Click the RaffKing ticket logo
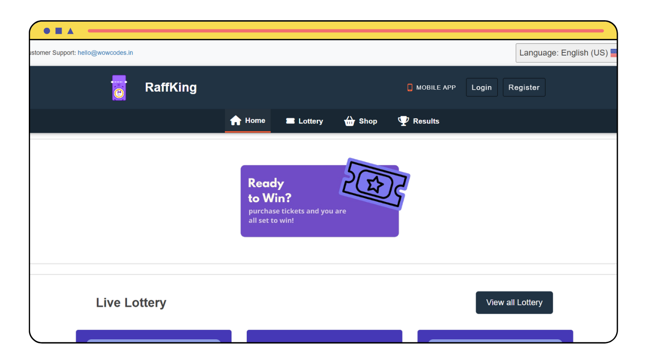 [x=119, y=87]
